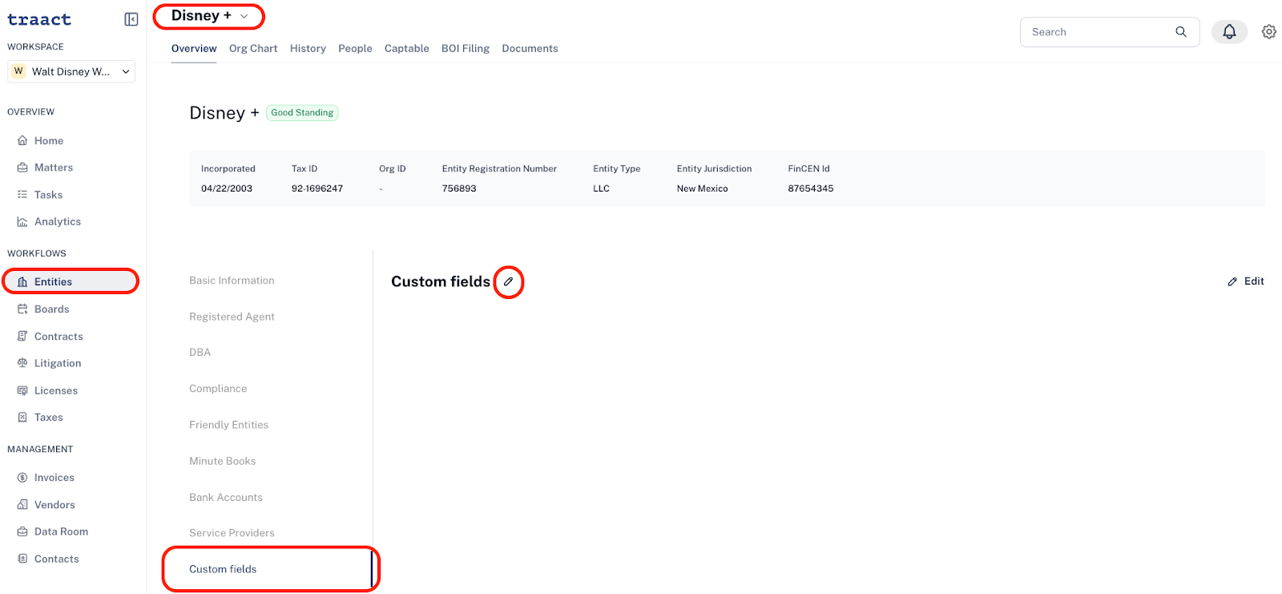Viewport: 1282px width, 594px height.
Task: Click the pencil icon beside Custom fields heading
Action: pos(508,281)
